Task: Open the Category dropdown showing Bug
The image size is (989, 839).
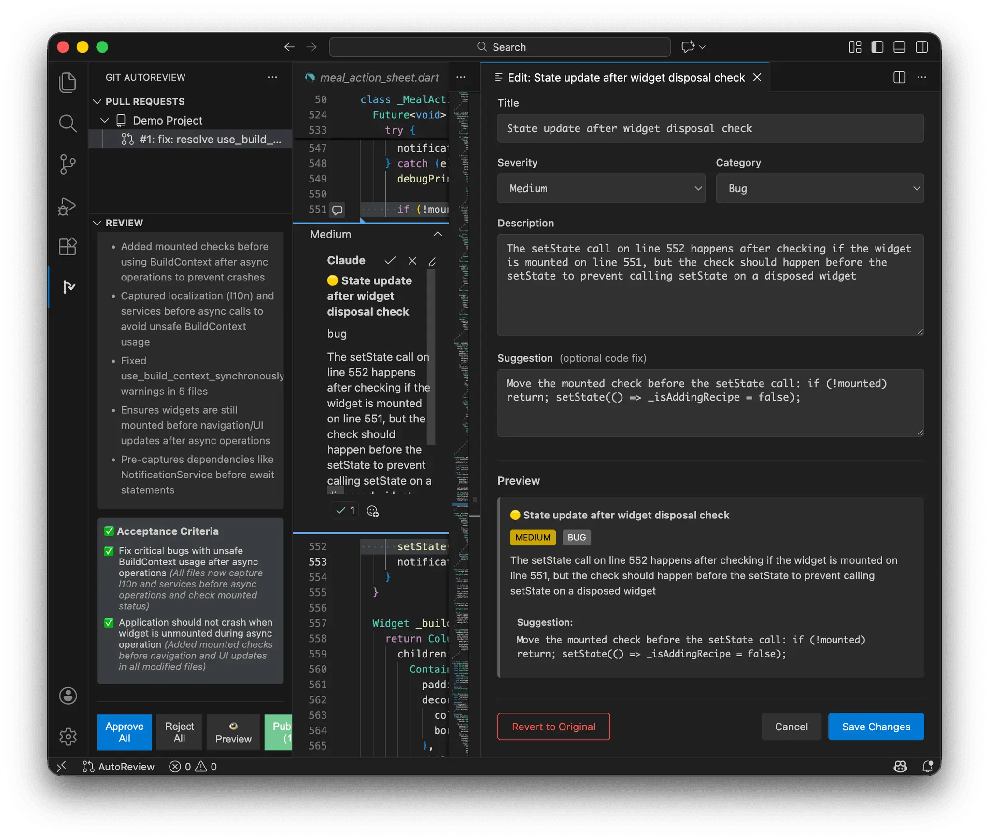Action: pyautogui.click(x=819, y=188)
